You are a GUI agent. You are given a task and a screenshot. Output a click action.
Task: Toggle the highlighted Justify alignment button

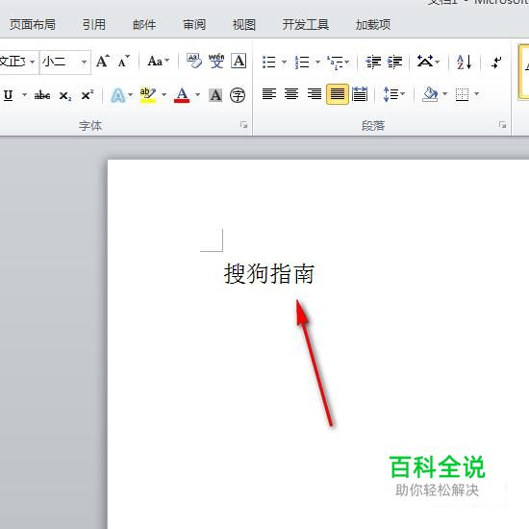point(337,94)
